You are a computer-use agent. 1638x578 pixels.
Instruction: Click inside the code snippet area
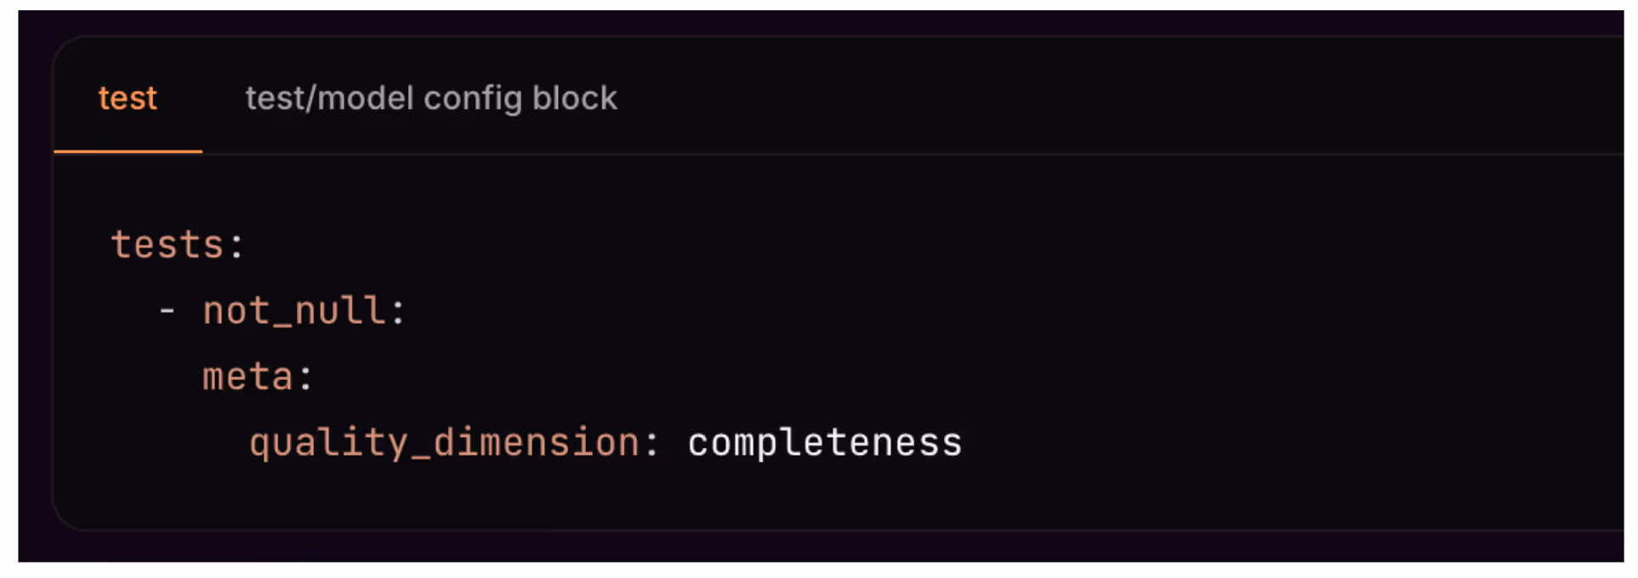click(765, 340)
